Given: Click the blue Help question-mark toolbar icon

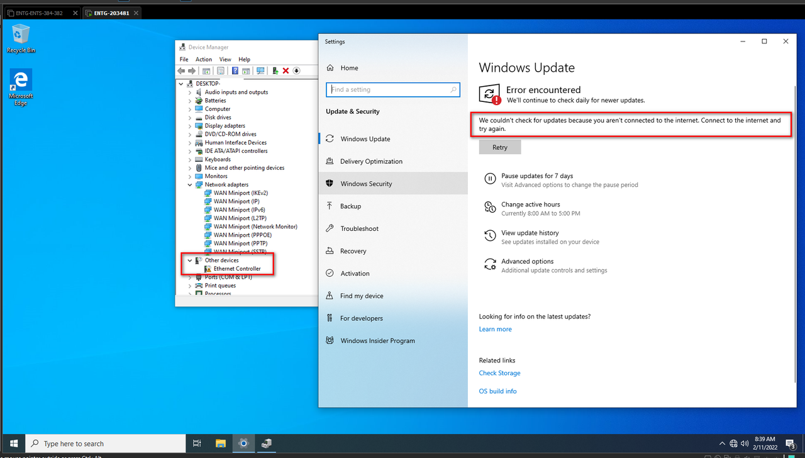Looking at the screenshot, I should click(235, 71).
